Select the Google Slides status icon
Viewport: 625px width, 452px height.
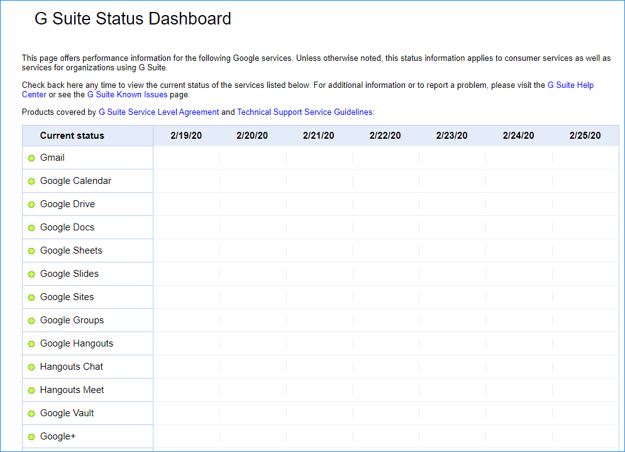coord(31,274)
